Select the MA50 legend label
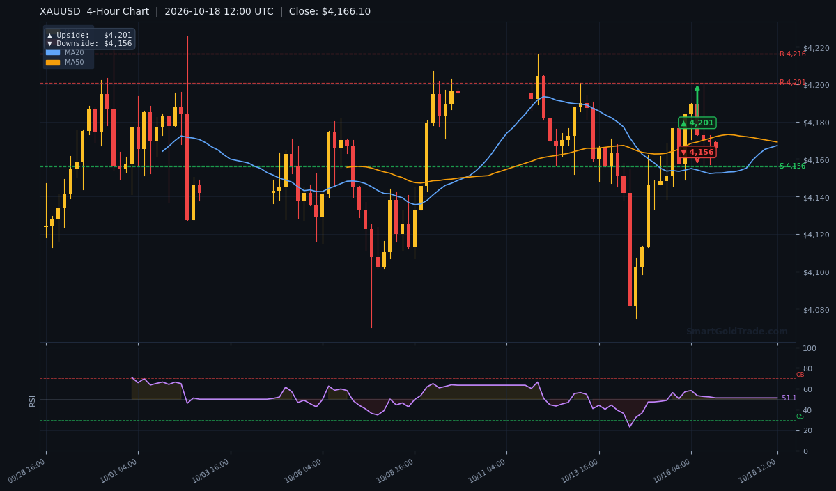Image resolution: width=836 pixels, height=491 pixels. [x=74, y=62]
